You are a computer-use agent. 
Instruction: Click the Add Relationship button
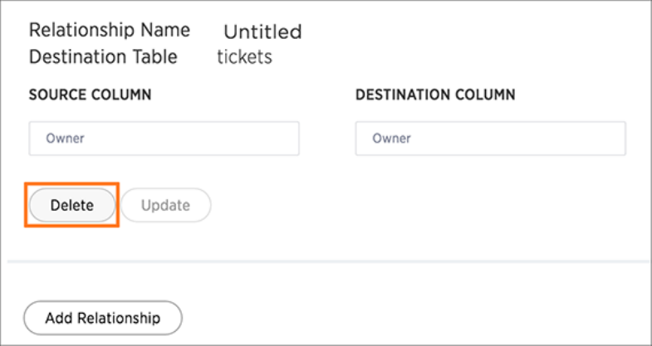click(x=102, y=318)
